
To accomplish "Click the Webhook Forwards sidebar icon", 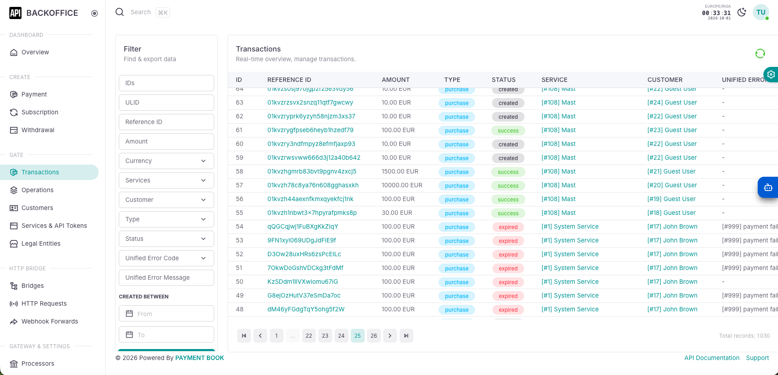I will [14, 321].
